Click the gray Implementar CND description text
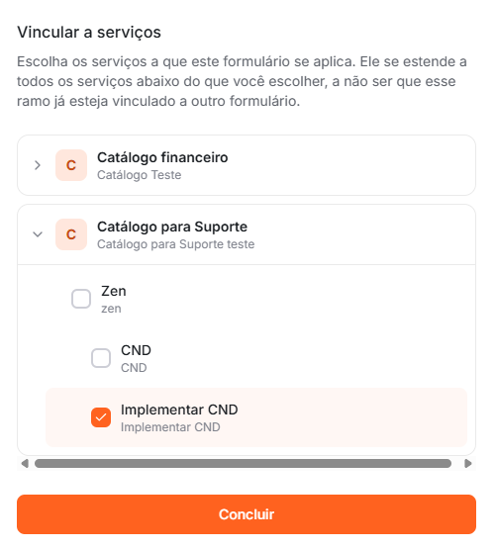The image size is (496, 549). [x=170, y=427]
